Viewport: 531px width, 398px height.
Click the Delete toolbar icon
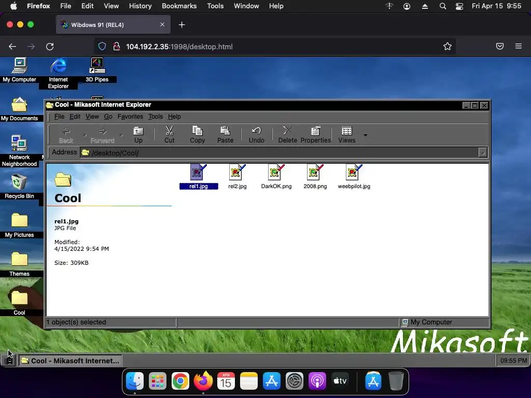tap(287, 135)
